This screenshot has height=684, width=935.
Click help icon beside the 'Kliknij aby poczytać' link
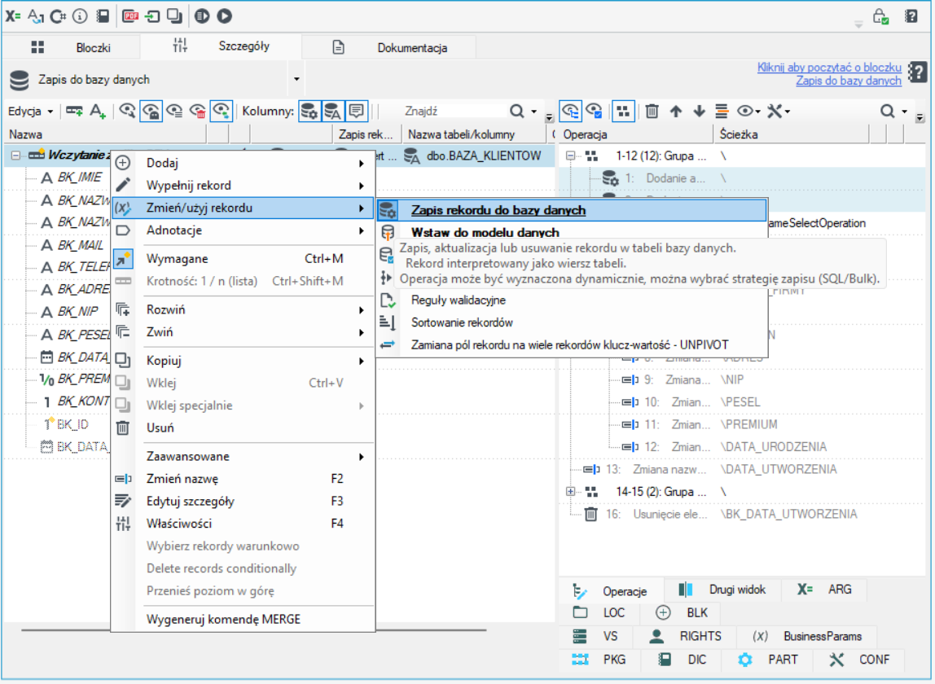(918, 72)
